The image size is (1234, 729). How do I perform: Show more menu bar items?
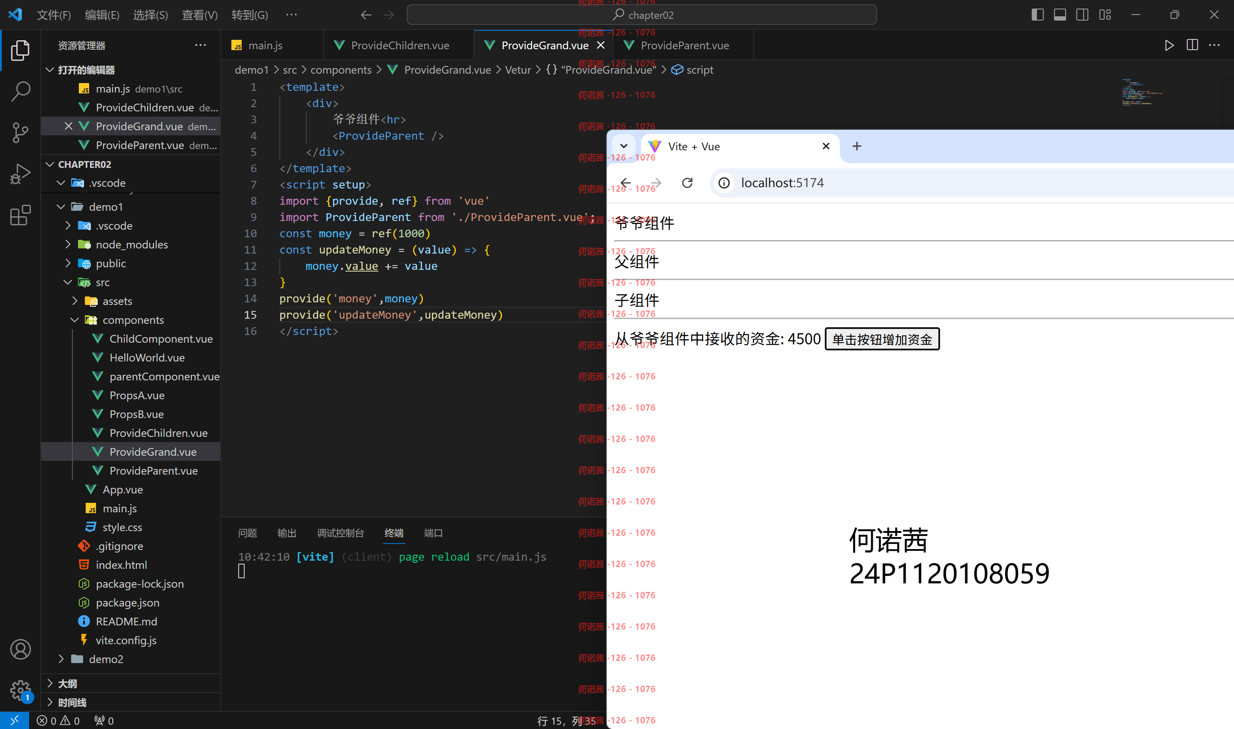291,15
